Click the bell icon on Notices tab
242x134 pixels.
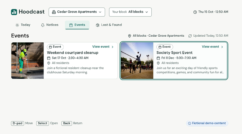click(43, 25)
